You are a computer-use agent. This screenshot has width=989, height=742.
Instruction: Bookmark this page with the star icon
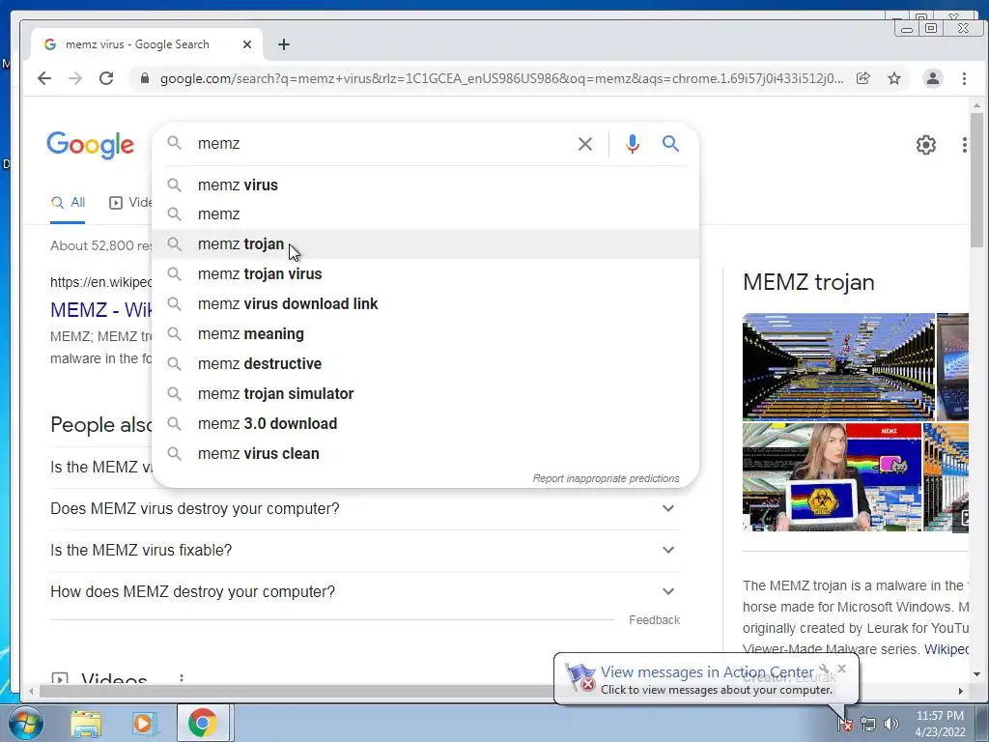tap(893, 78)
